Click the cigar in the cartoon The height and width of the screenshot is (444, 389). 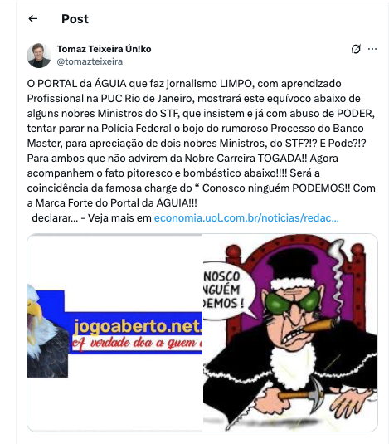click(x=319, y=325)
